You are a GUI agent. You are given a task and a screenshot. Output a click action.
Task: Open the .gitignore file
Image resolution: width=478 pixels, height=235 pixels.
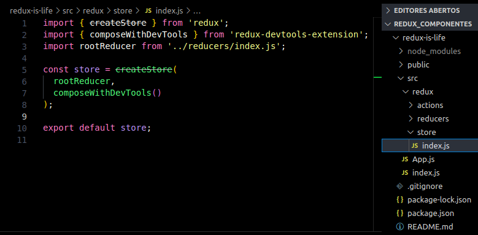click(425, 187)
